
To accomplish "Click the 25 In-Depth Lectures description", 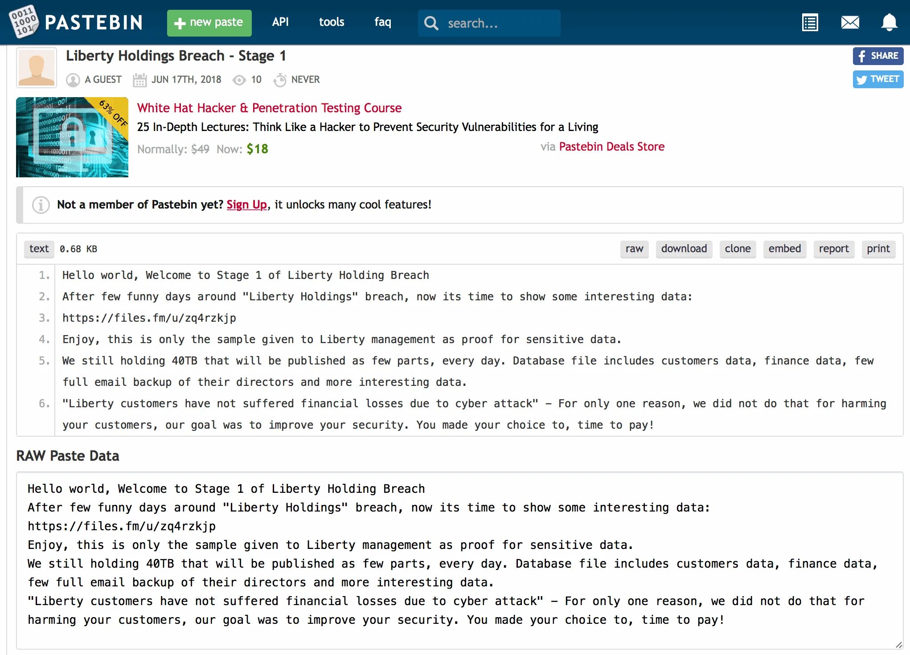I will [x=368, y=127].
